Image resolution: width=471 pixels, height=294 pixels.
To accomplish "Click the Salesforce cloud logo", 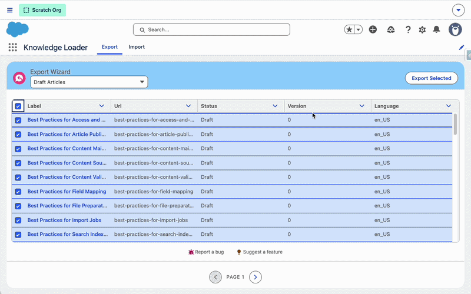I will tap(18, 29).
